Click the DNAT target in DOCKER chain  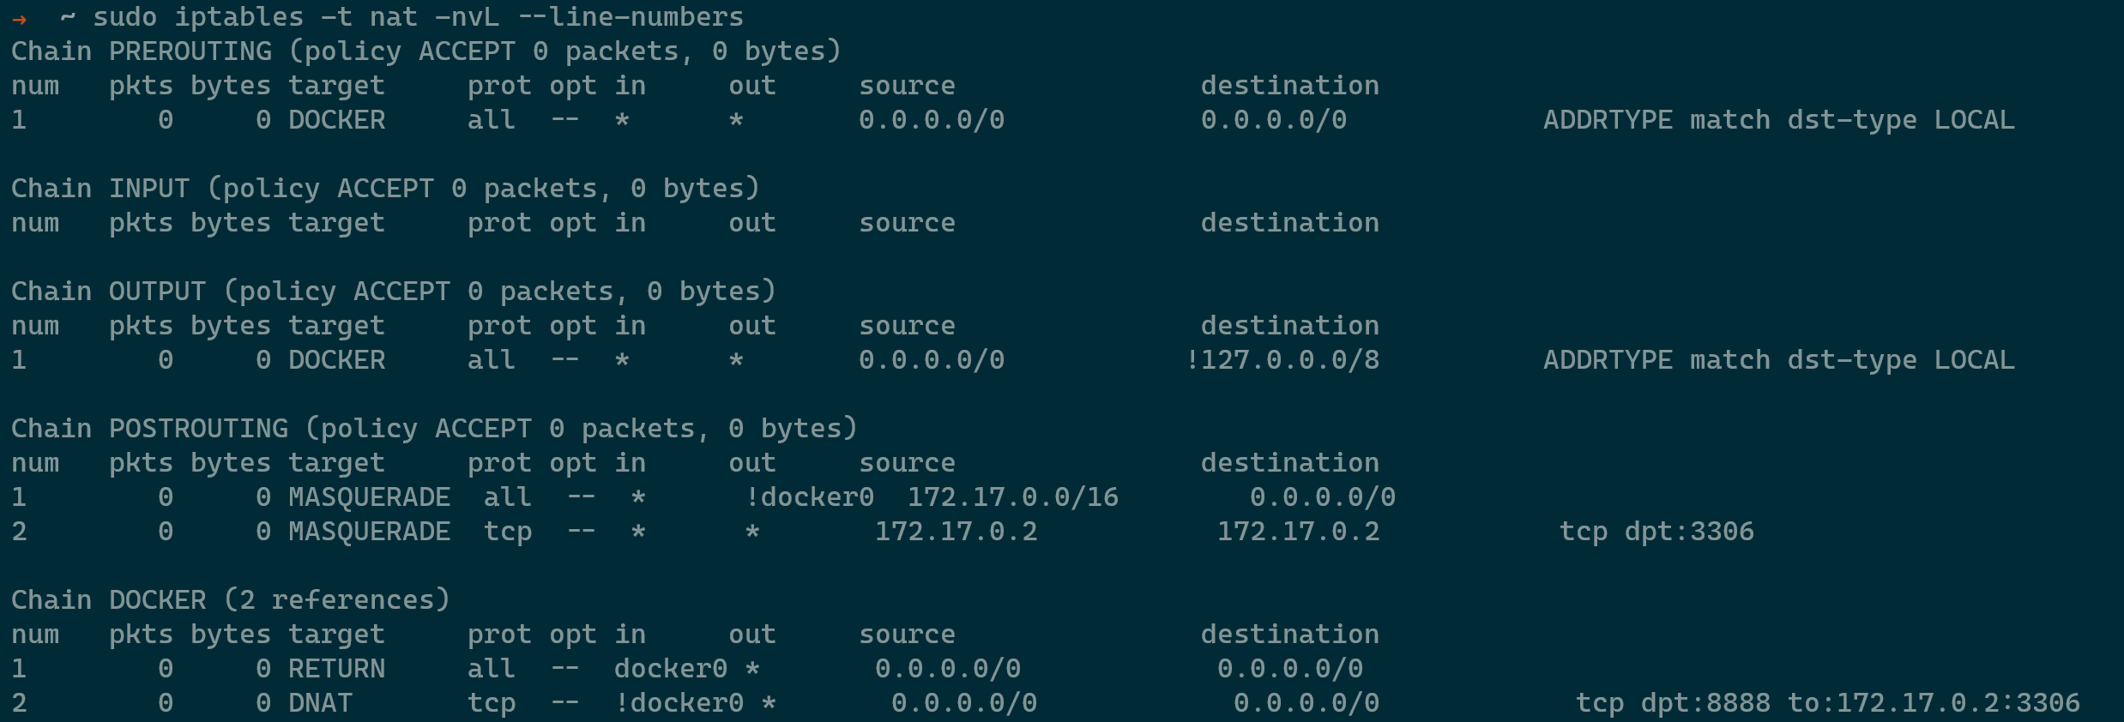(x=321, y=703)
